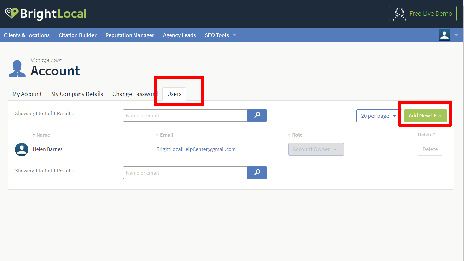Focus the bottom Name or email search field
Image resolution: width=464 pixels, height=261 pixels.
point(185,173)
